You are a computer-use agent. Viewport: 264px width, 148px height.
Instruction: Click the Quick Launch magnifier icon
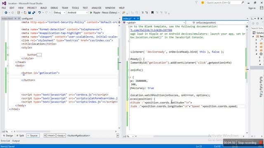pos(243,2)
